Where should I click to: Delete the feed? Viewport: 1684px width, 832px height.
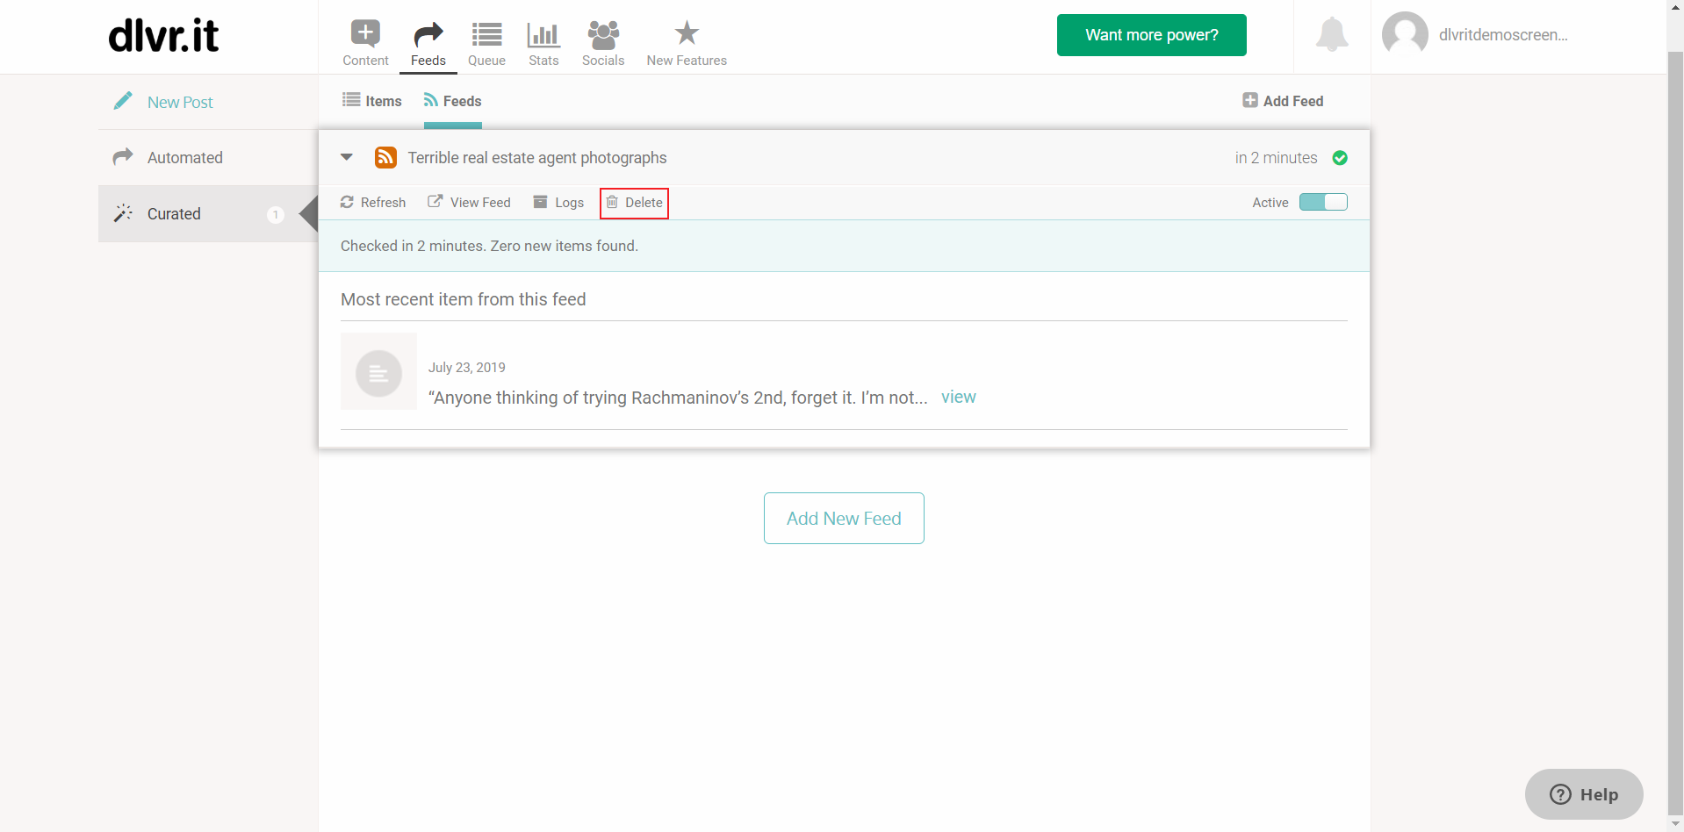pyautogui.click(x=634, y=203)
